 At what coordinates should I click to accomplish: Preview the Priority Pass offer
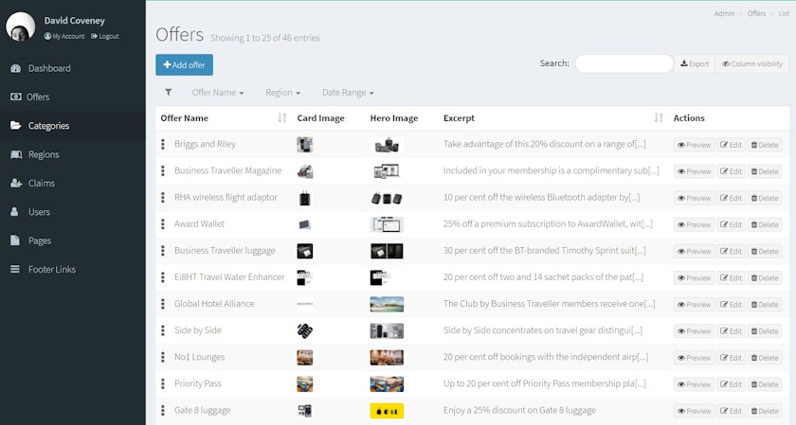click(x=693, y=384)
